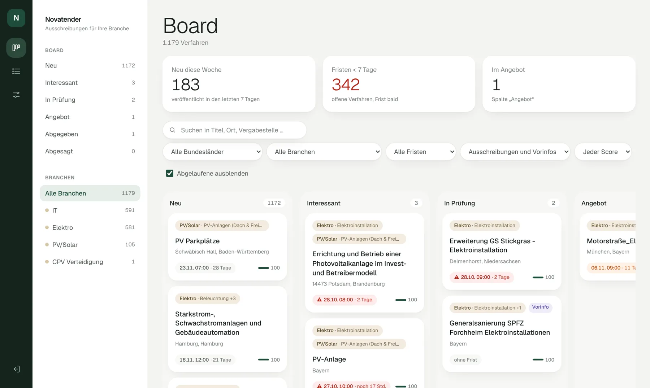Filter by Elektro branch in sidebar

point(90,227)
